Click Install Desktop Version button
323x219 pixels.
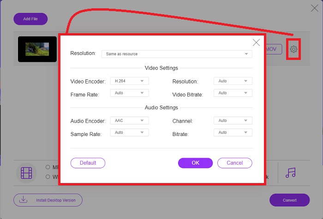(x=48, y=200)
